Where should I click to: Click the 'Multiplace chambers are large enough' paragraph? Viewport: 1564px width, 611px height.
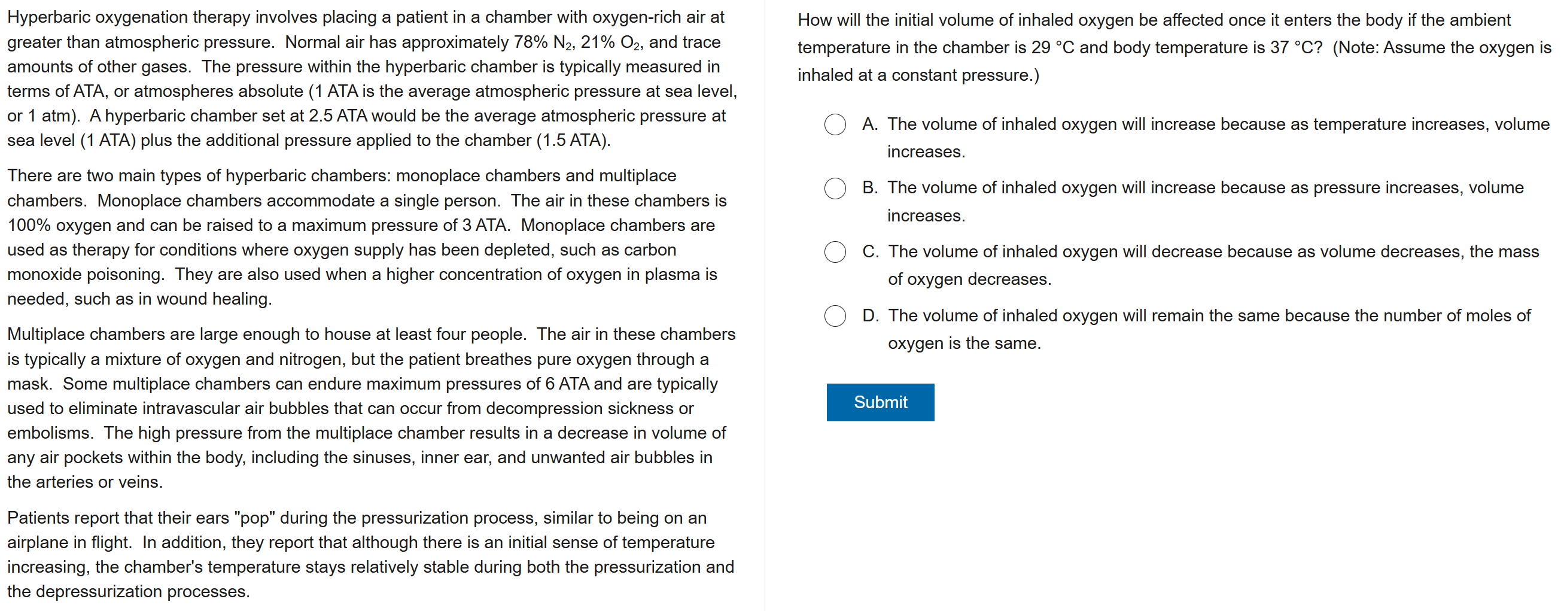pyautogui.click(x=372, y=408)
